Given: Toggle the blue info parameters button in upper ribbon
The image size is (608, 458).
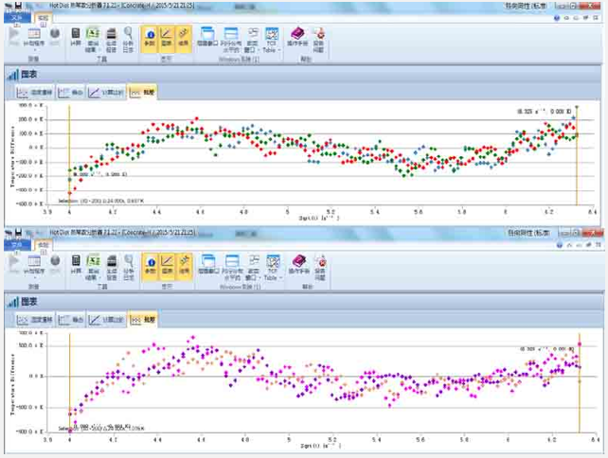Looking at the screenshot, I should tap(151, 36).
